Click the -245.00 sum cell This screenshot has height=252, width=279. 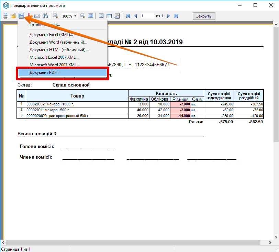coord(219,104)
